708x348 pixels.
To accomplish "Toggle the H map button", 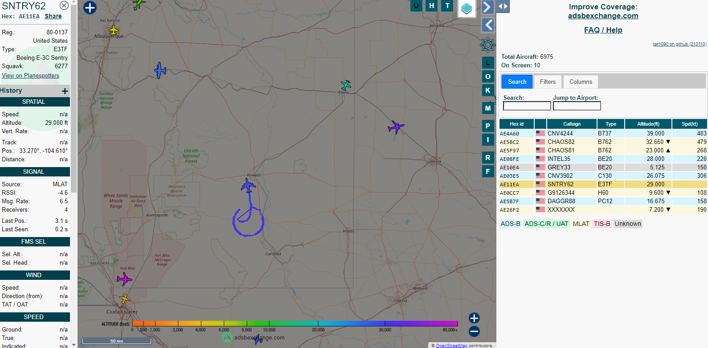I will click(431, 5).
